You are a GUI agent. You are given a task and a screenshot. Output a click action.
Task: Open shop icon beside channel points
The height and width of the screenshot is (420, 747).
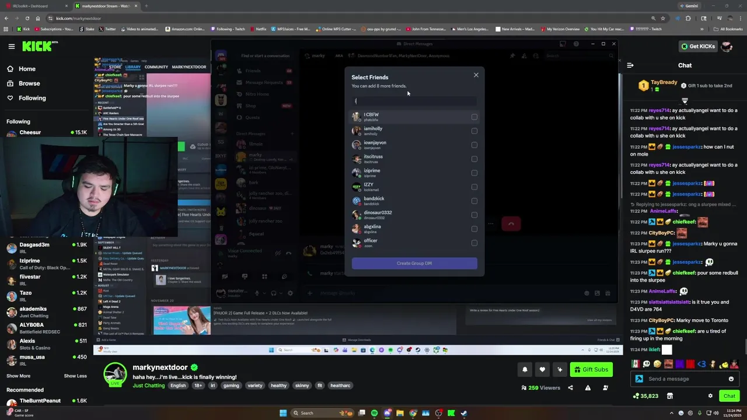(669, 396)
